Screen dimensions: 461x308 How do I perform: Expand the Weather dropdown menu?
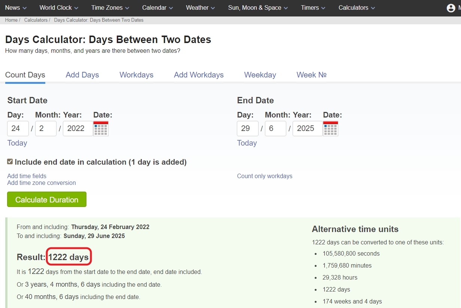(x=201, y=7)
